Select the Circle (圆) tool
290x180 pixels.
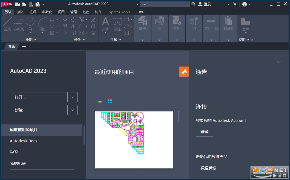[30, 24]
